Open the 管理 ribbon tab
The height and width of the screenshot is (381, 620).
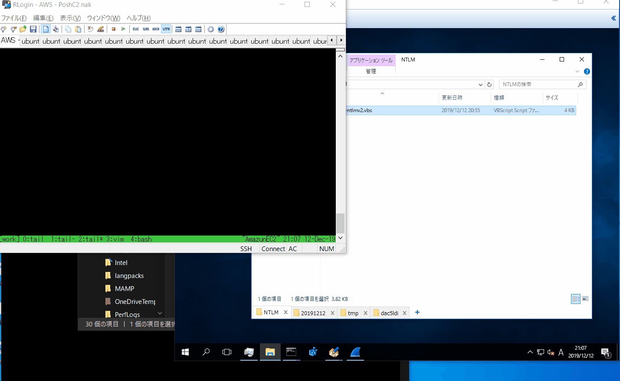point(371,71)
